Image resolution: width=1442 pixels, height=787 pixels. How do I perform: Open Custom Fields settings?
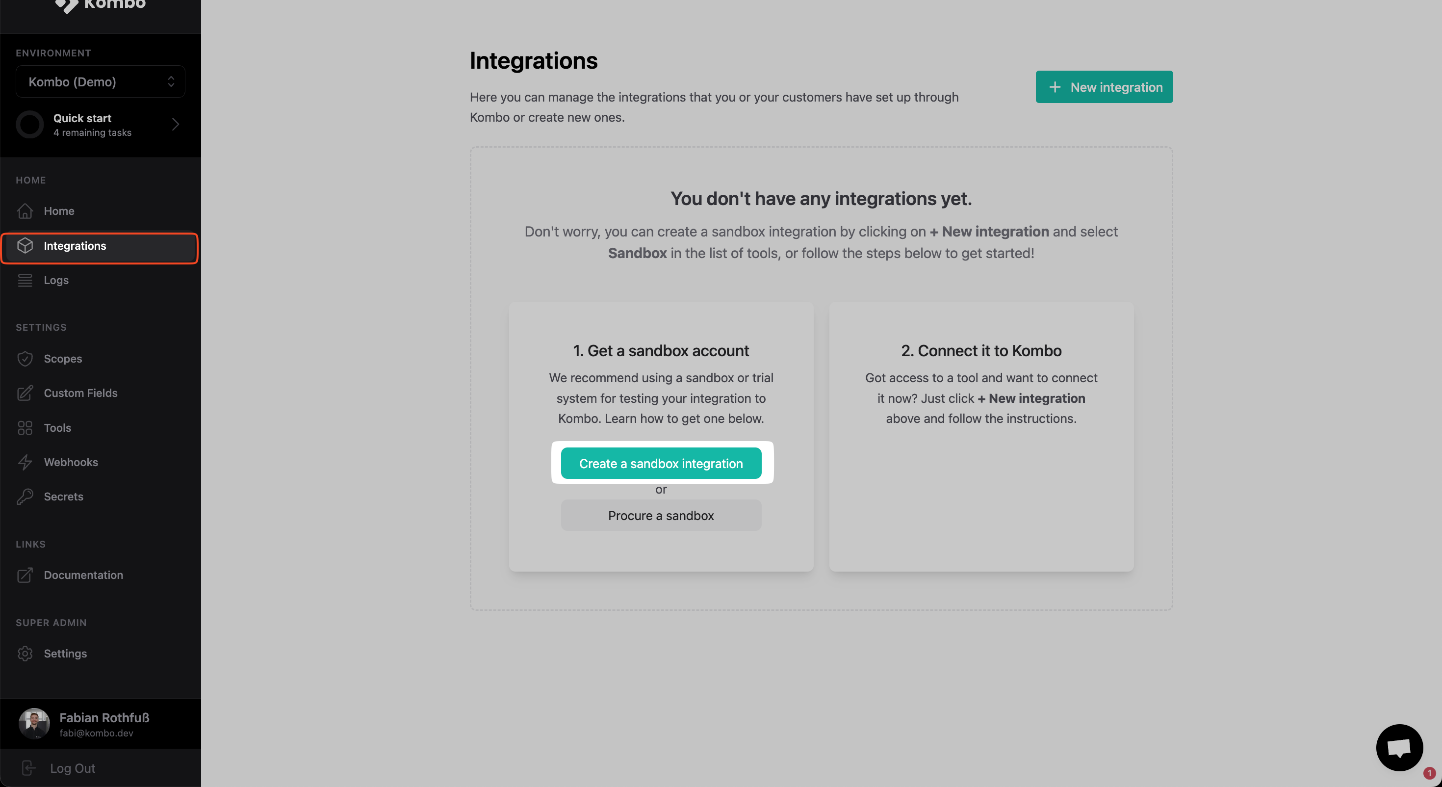[x=100, y=393]
